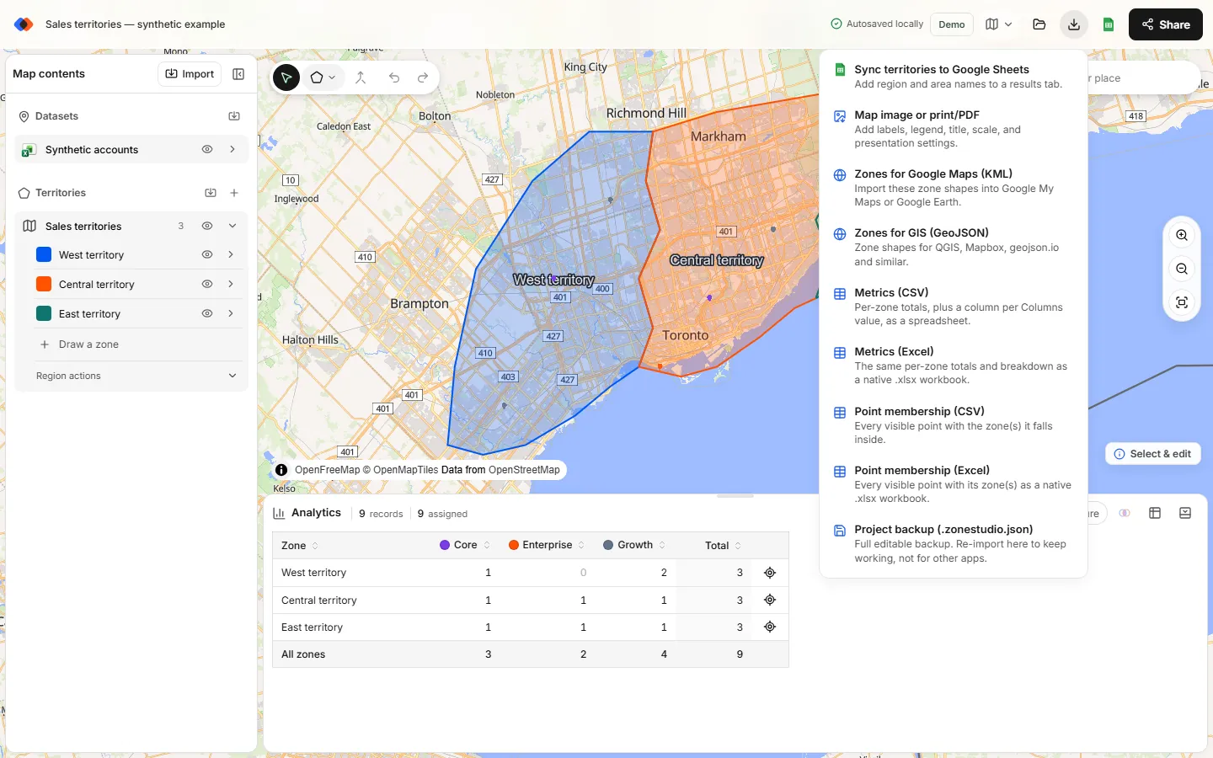Click the West territory blue color swatch
Image resolution: width=1213 pixels, height=758 pixels.
(x=44, y=254)
